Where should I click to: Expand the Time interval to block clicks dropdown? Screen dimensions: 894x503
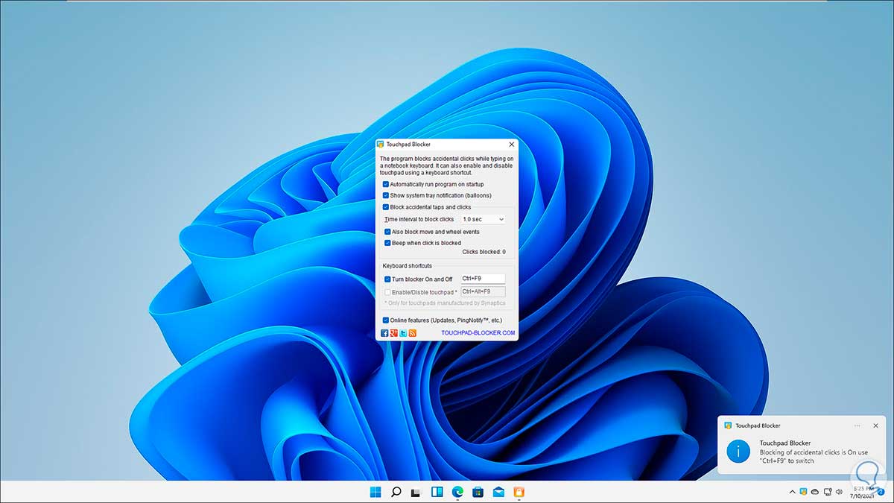[483, 220]
